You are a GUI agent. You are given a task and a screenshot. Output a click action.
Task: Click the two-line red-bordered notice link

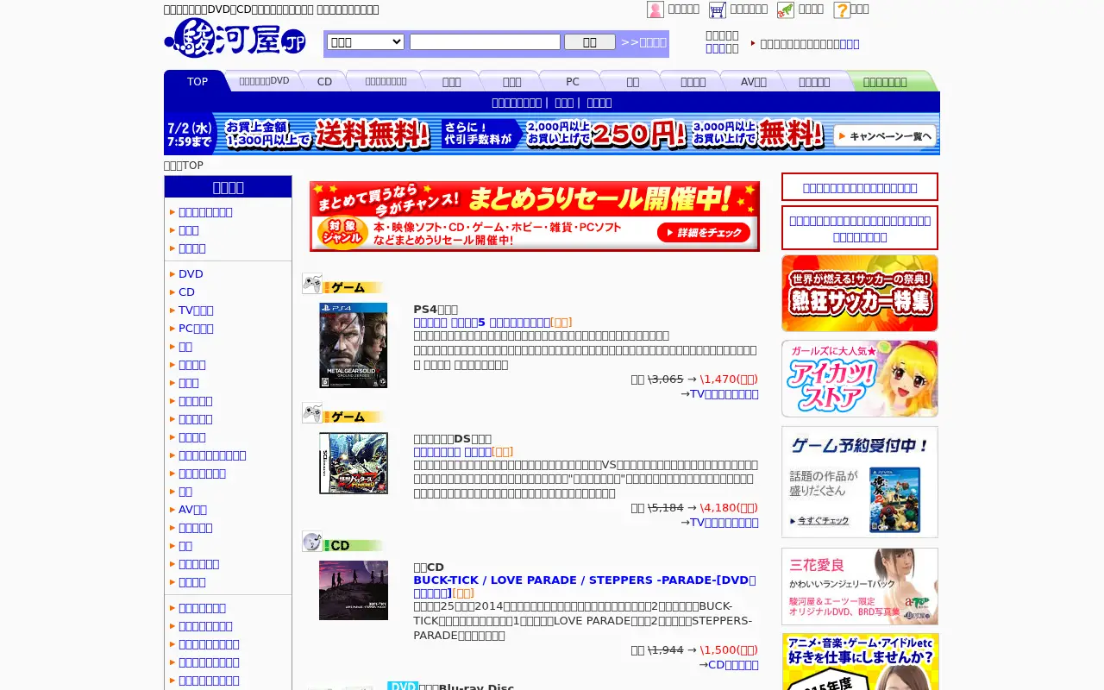click(860, 228)
